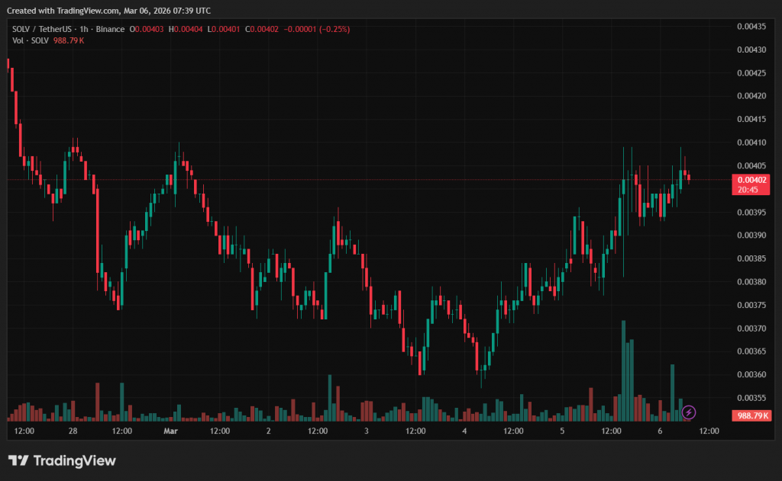Image resolution: width=782 pixels, height=481 pixels.
Task: Click the '2' date on time axis
Action: tap(269, 431)
